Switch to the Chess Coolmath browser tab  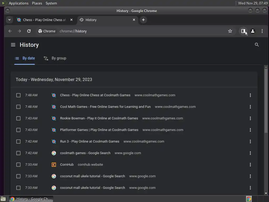(44, 20)
